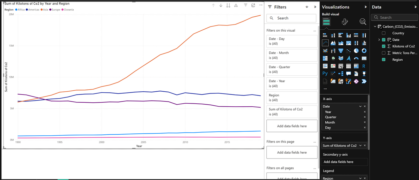419x180 pixels.
Task: Remove Year from the X-axis hierarchy
Action: pos(365,112)
